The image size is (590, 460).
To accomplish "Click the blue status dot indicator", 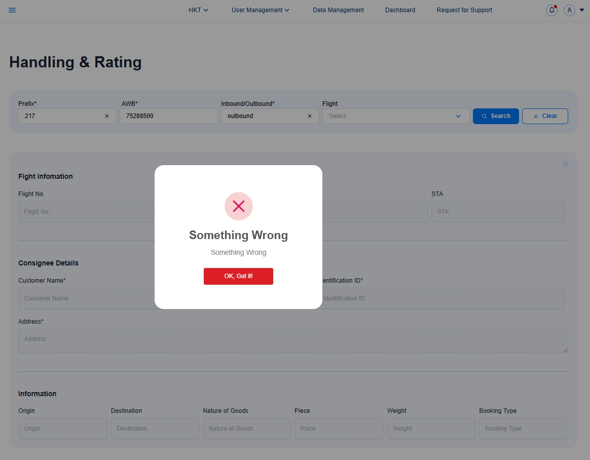I will (565, 164).
